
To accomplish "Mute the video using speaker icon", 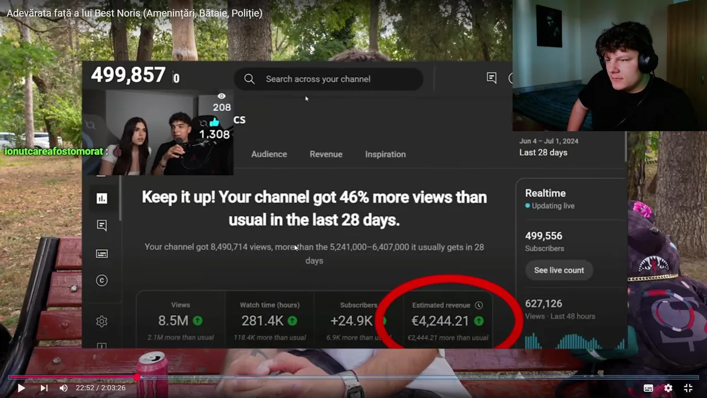I will click(64, 388).
